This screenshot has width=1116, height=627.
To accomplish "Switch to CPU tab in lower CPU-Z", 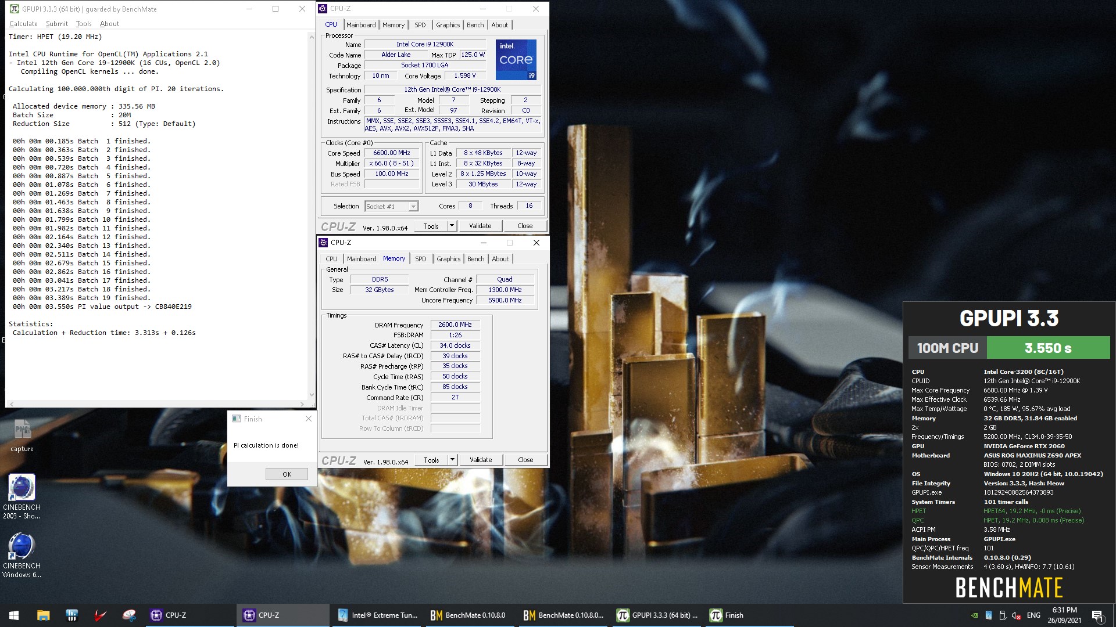I will click(331, 259).
